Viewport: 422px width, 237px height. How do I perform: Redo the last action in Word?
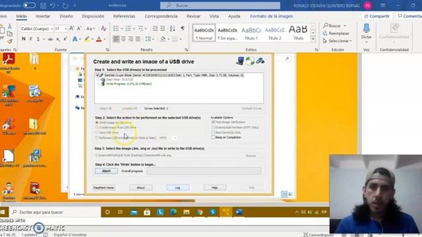point(65,5)
